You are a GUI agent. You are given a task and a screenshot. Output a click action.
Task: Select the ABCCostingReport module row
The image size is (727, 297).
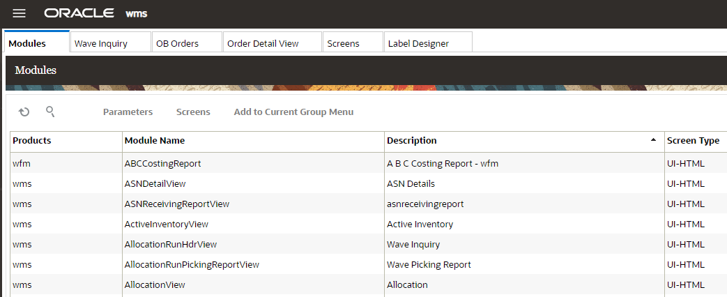click(x=162, y=164)
